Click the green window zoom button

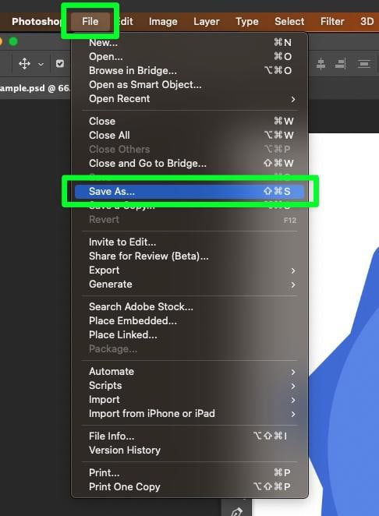pyautogui.click(x=13, y=42)
